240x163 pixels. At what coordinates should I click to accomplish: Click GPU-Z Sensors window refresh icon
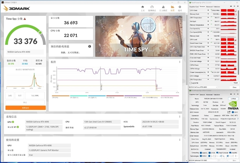tap(234, 6)
